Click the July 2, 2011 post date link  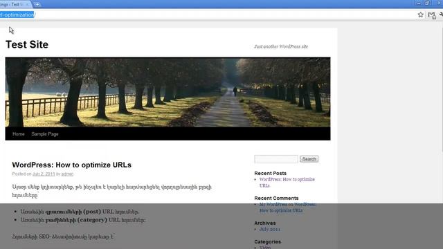44,174
